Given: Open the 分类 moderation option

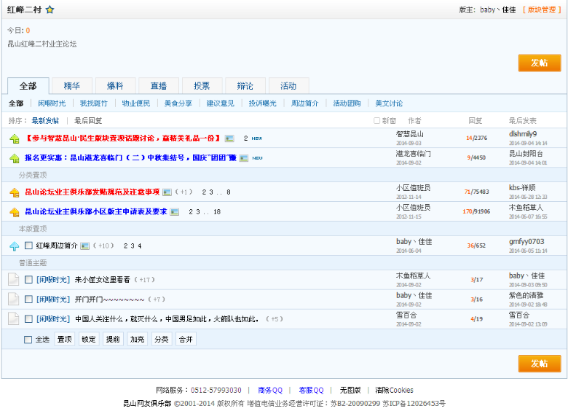Looking at the screenshot, I should pos(161,340).
